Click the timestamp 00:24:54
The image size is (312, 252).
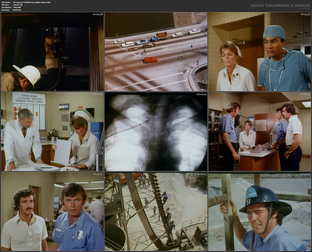coord(201,94)
